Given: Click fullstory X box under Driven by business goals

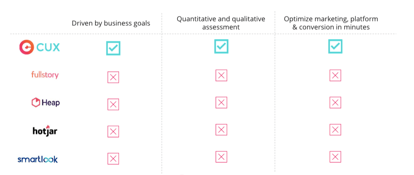Looking at the screenshot, I should [x=113, y=77].
